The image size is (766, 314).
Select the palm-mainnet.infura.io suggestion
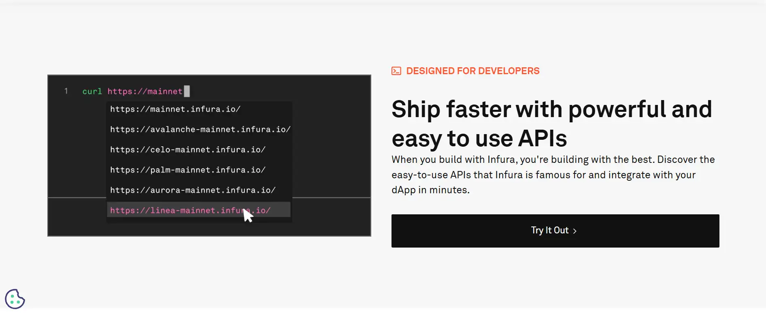(187, 170)
